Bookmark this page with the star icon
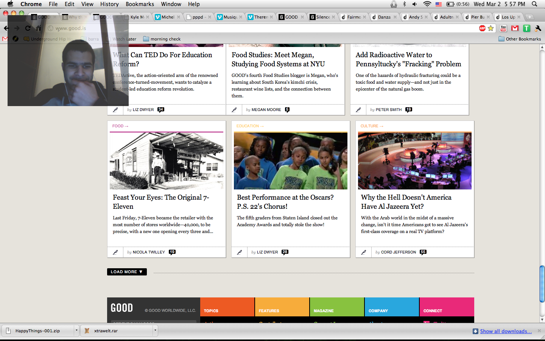This screenshot has width=545, height=341. 491,28
